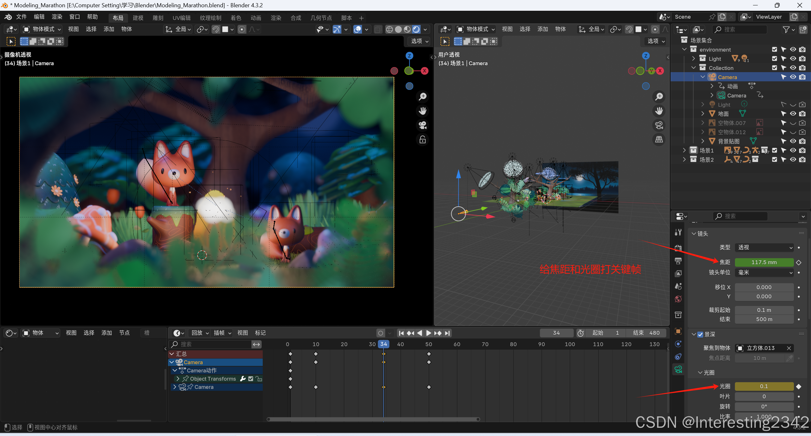Collapse the 镜头 panel section

(x=694, y=234)
